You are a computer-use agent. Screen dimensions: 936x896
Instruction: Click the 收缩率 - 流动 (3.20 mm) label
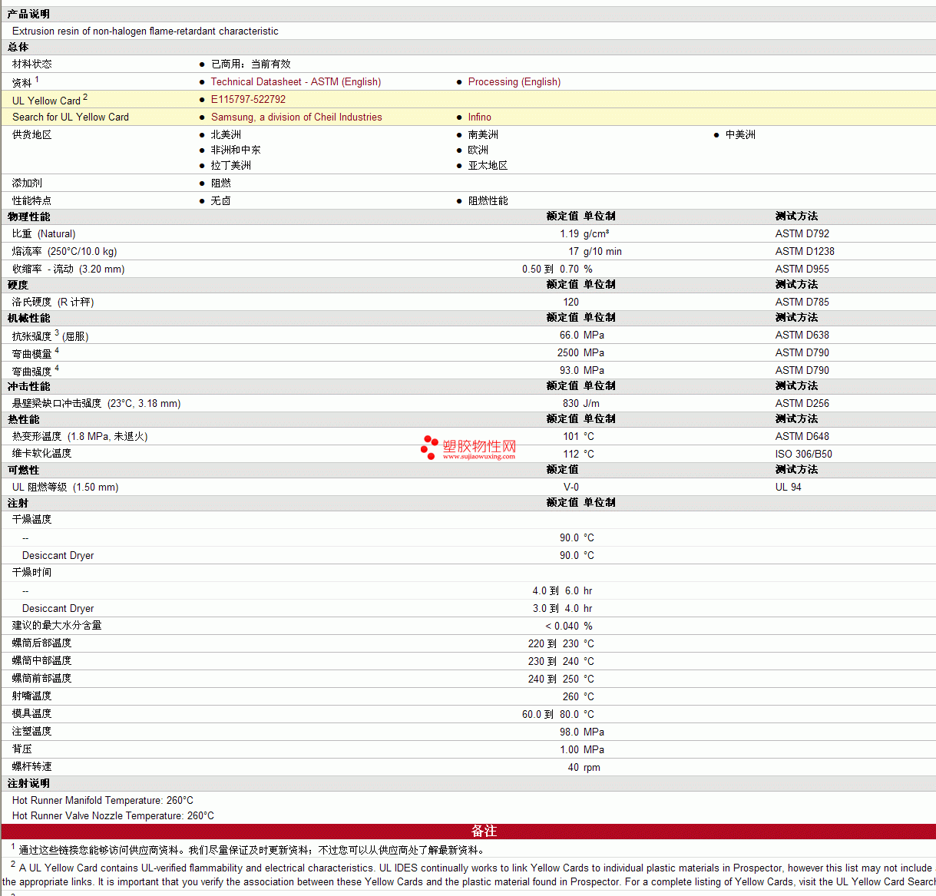[68, 269]
